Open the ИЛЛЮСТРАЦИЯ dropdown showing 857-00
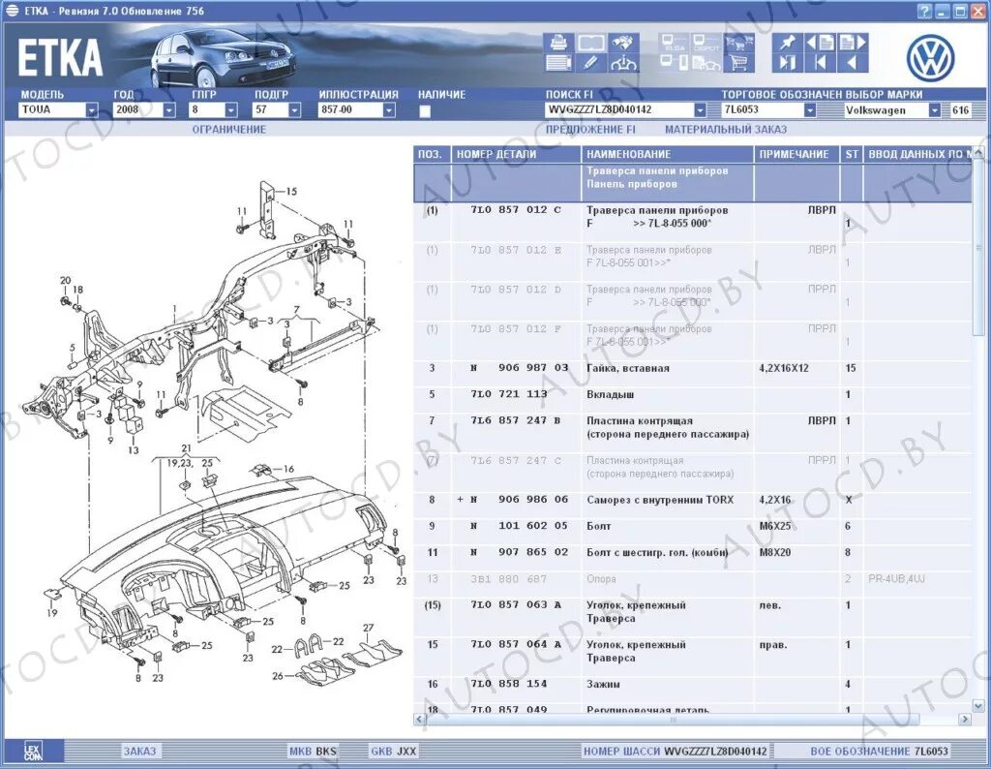Viewport: 991px width, 769px height. [x=389, y=110]
